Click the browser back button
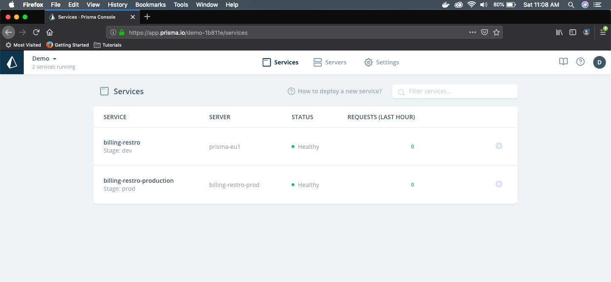The width and height of the screenshot is (611, 282). 8,32
